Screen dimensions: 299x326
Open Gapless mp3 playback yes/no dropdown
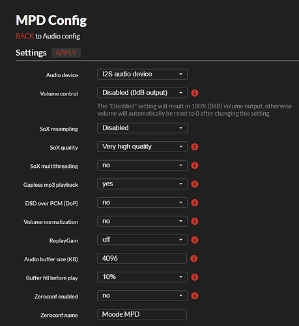pos(142,184)
